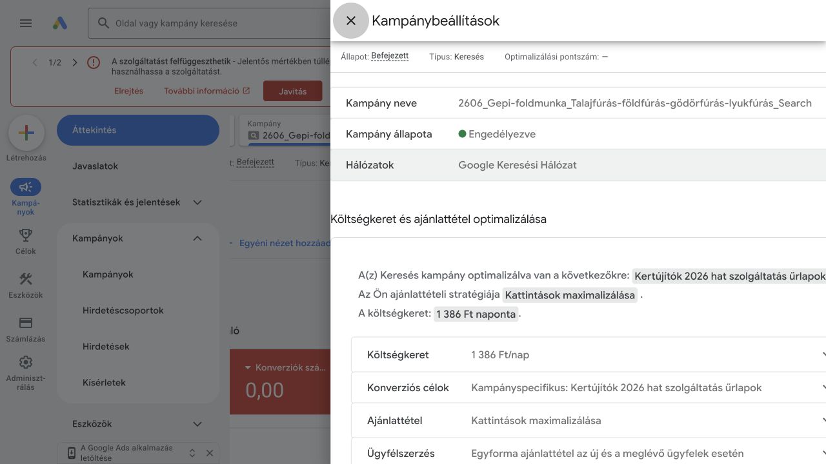Click Optimalizálási pontszám label
Viewport: 826px width, 464px height.
552,57
